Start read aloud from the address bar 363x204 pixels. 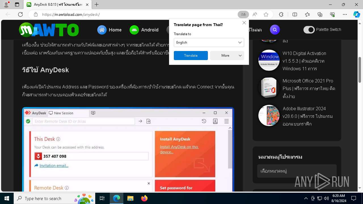click(x=255, y=14)
